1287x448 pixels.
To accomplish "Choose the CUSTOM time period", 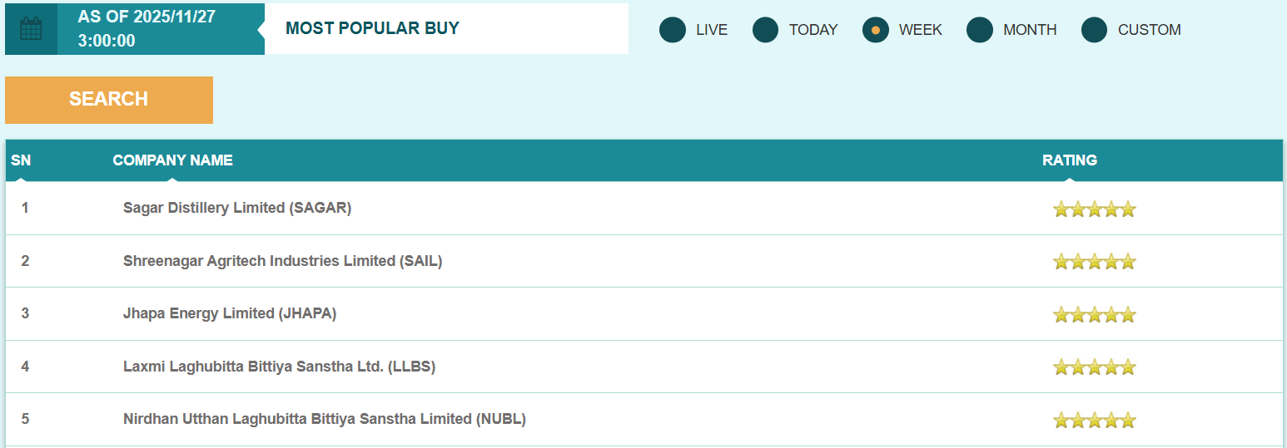I will click(1094, 30).
